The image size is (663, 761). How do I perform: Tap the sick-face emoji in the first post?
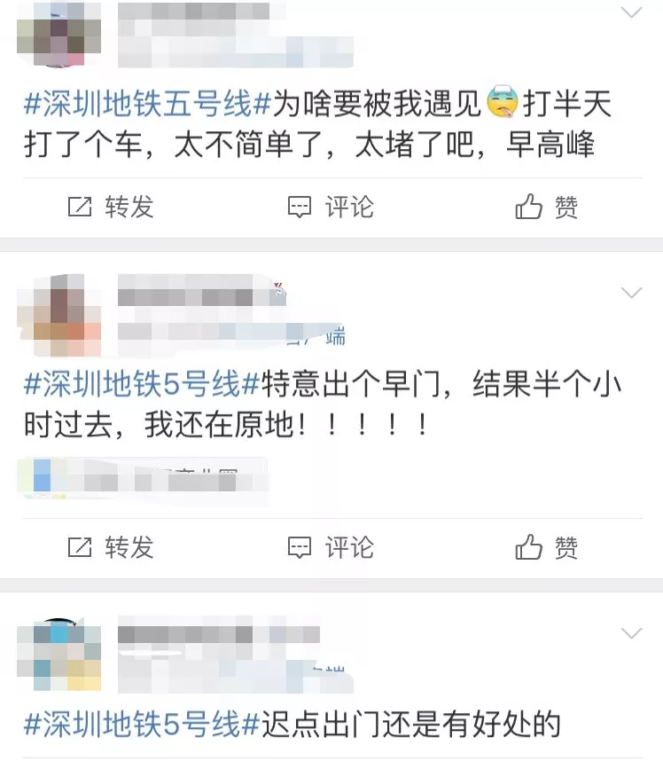(x=502, y=102)
